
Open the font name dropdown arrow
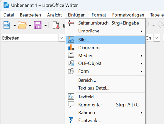click(157, 38)
